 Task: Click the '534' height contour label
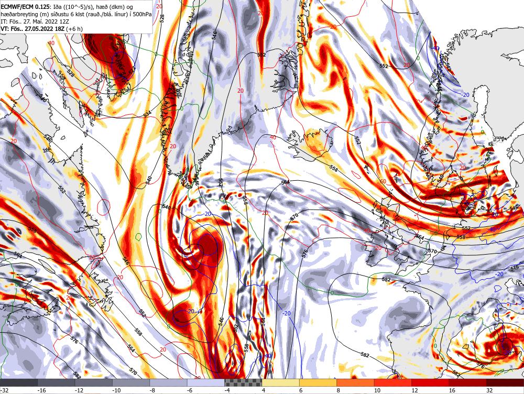coord(147,113)
